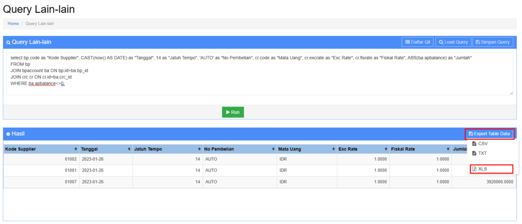Click the resize grip of query box

tap(511, 93)
